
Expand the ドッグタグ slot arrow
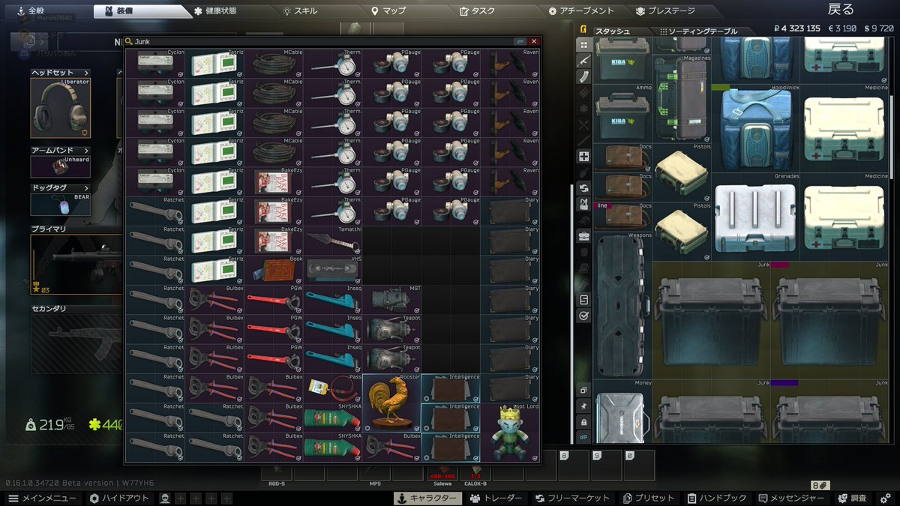pyautogui.click(x=86, y=188)
